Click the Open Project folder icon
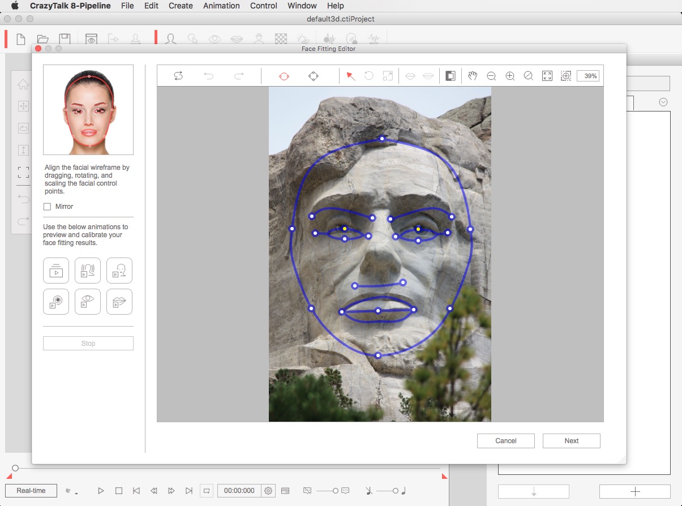Image resolution: width=682 pixels, height=506 pixels. click(x=42, y=39)
